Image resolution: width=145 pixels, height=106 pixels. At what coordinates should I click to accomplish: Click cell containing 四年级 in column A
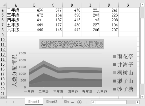[x=16, y=20]
